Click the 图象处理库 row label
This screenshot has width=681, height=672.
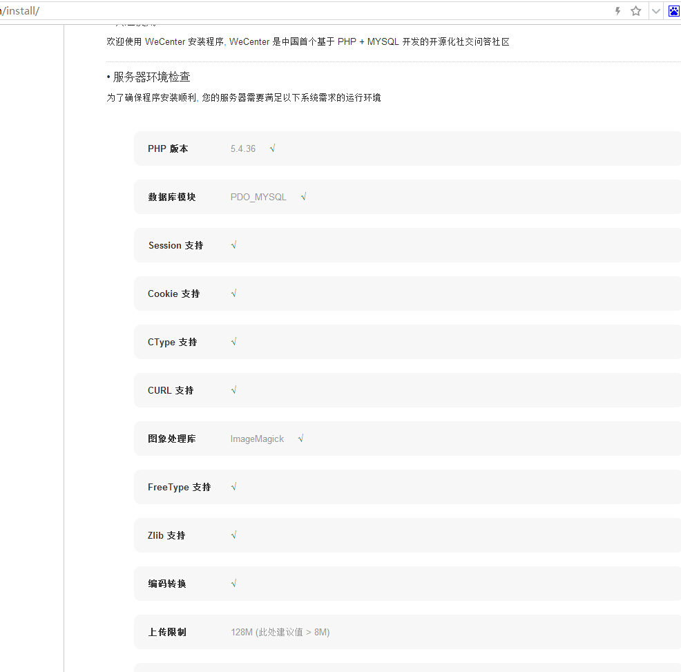tap(172, 439)
